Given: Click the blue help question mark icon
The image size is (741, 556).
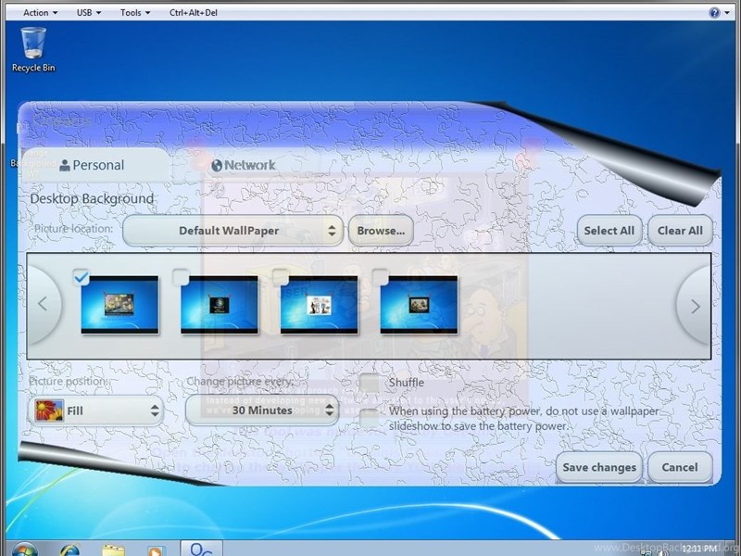Looking at the screenshot, I should [x=714, y=13].
